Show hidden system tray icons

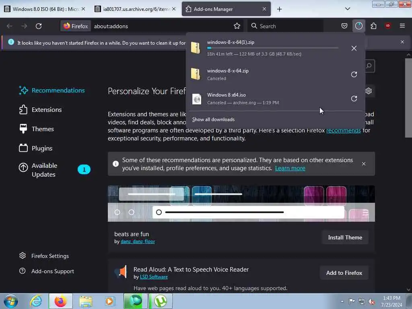[342, 301]
